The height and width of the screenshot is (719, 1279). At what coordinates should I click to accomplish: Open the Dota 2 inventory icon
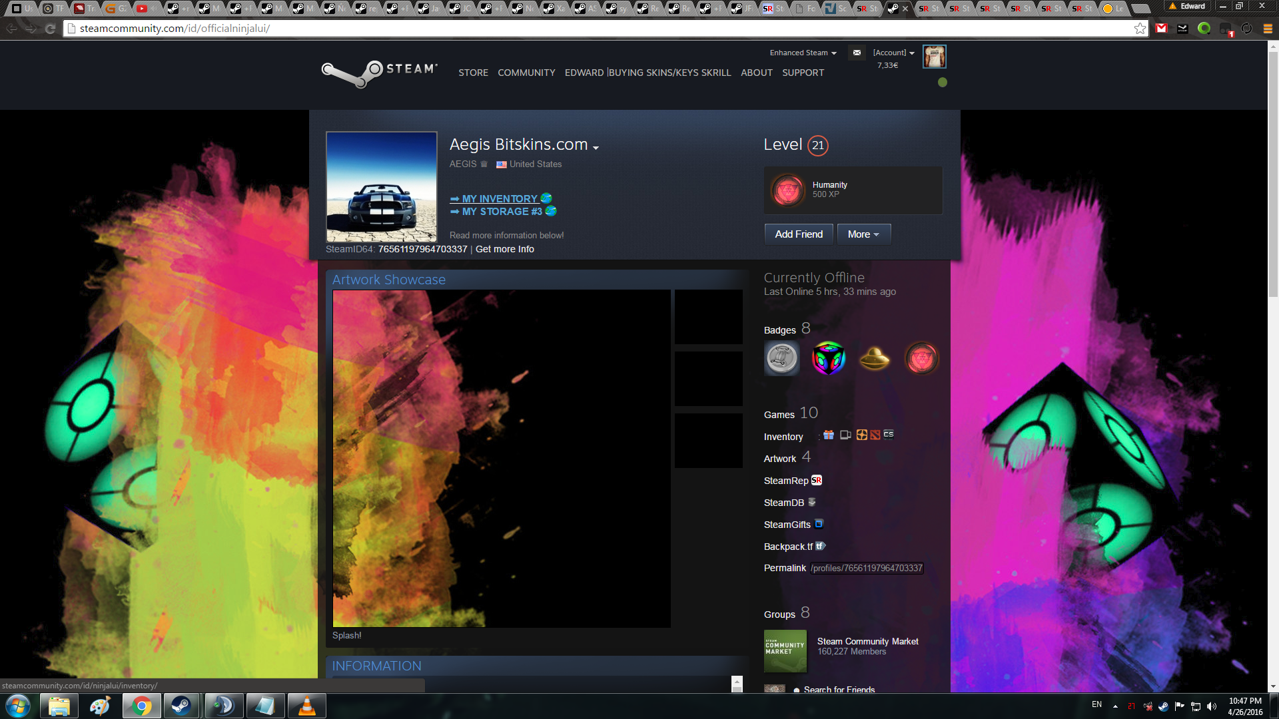(875, 435)
